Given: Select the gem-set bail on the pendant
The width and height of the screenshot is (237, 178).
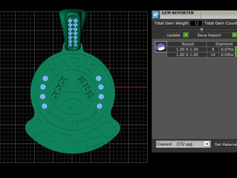Looking at the screenshot, I should pos(73,30).
